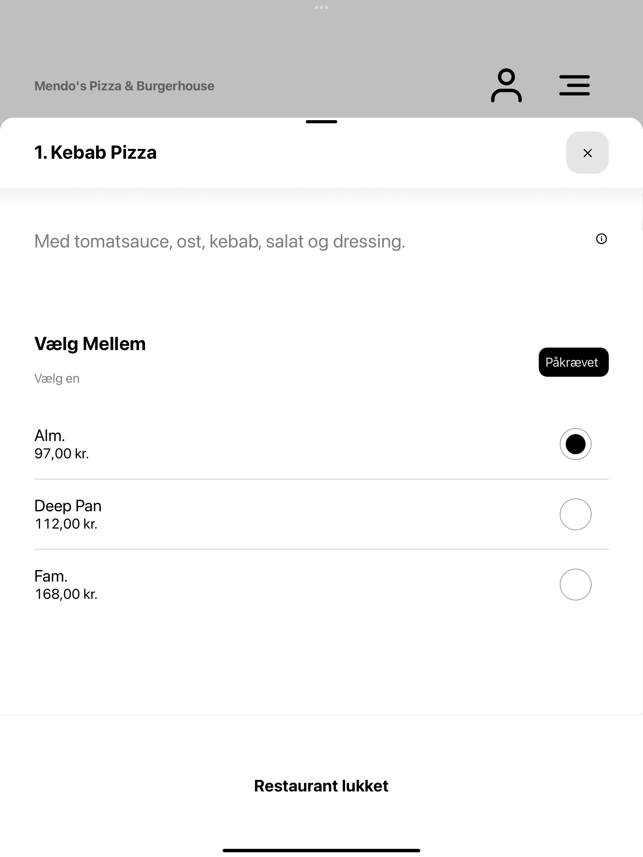This screenshot has height=857, width=643.
Task: Click the Vælg en hint text
Action: pos(57,378)
